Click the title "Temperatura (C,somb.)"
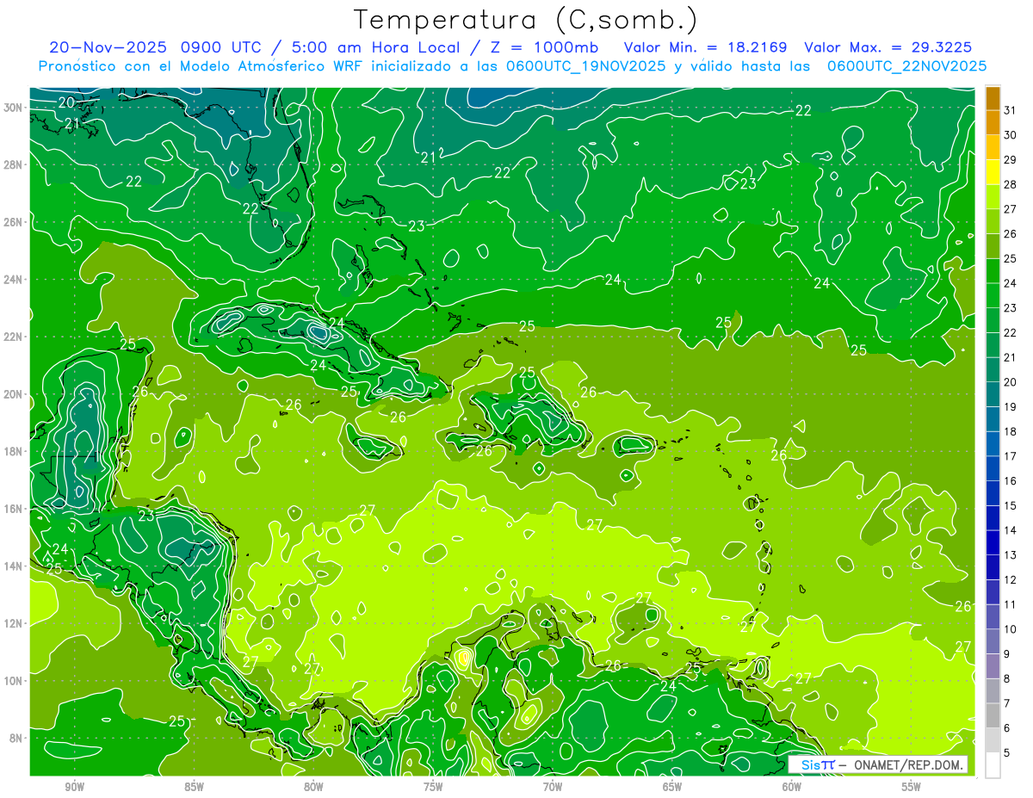This screenshot has width=1033, height=798. [525, 21]
